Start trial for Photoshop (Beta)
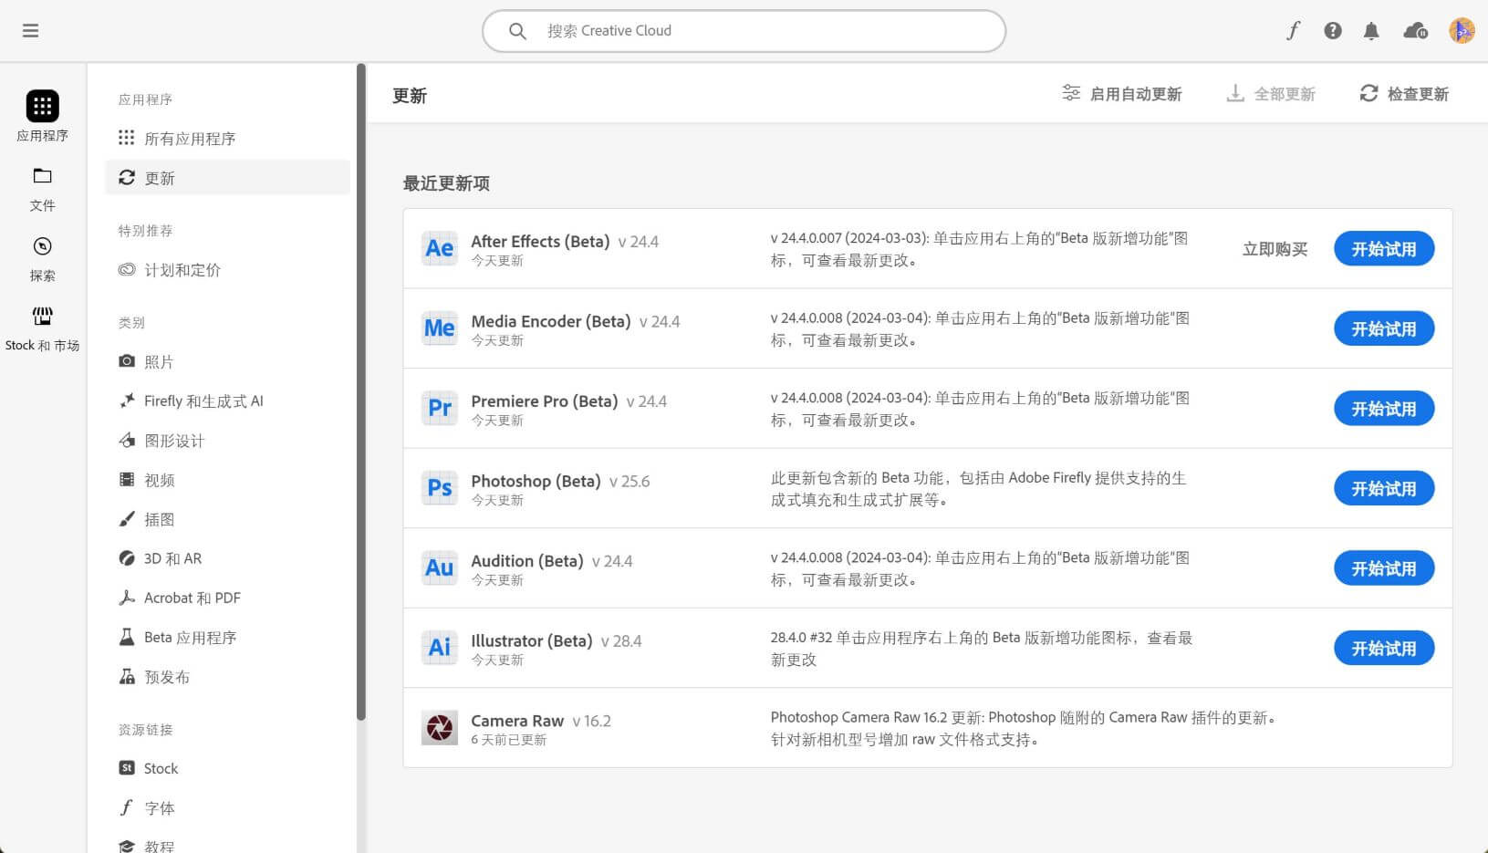The width and height of the screenshot is (1488, 853). pyautogui.click(x=1384, y=488)
